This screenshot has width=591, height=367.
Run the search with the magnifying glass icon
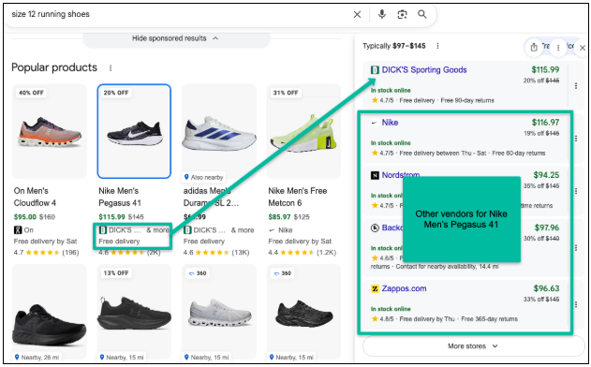[422, 14]
